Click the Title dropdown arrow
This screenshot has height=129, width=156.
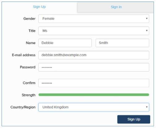point(147,30)
